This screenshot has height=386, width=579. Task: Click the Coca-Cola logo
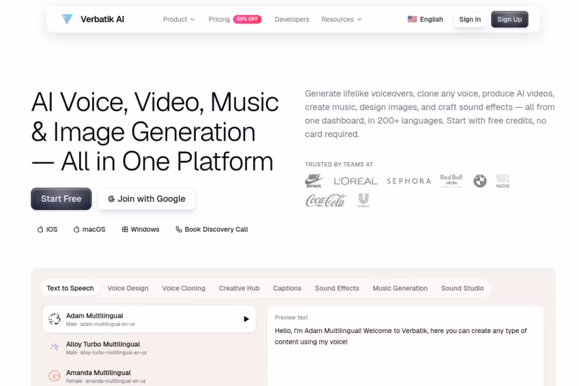326,200
